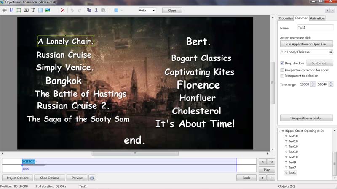Copy the selected object
Image resolution: width=337 pixels, height=189 pixels.
coord(89,10)
